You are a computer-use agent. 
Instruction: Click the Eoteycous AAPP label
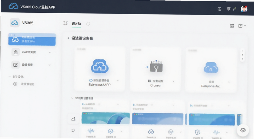click(99, 85)
